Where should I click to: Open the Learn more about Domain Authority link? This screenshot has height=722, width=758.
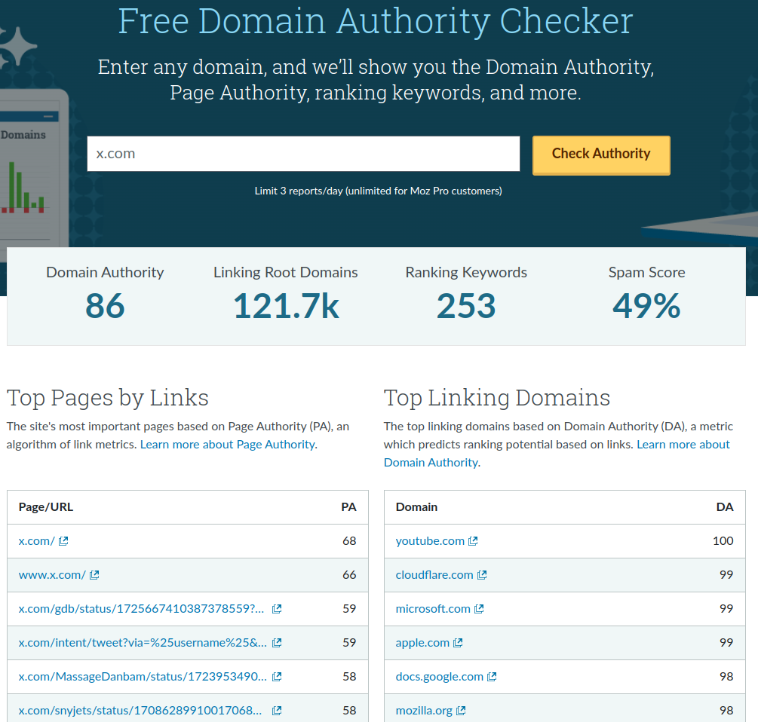[x=557, y=454]
